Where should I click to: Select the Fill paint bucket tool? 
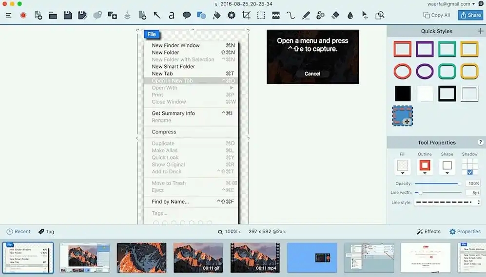pos(216,15)
